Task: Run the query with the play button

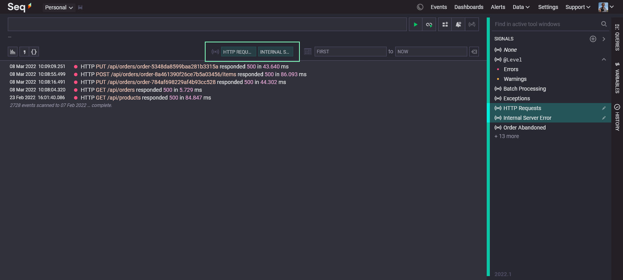Action: (x=415, y=24)
